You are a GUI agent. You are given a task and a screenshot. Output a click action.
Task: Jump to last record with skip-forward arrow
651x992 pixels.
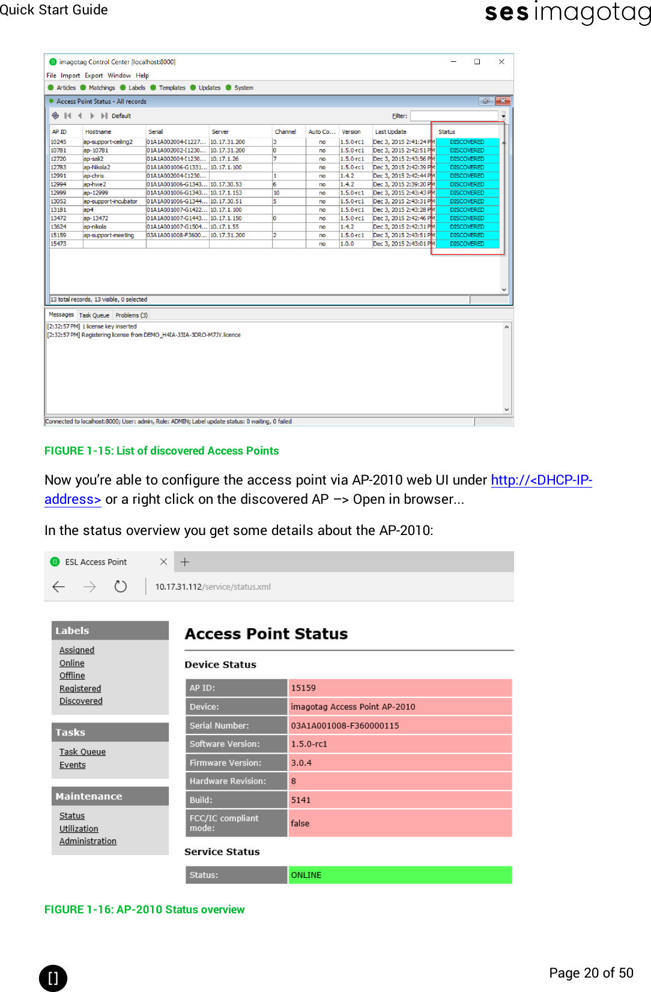(104, 116)
